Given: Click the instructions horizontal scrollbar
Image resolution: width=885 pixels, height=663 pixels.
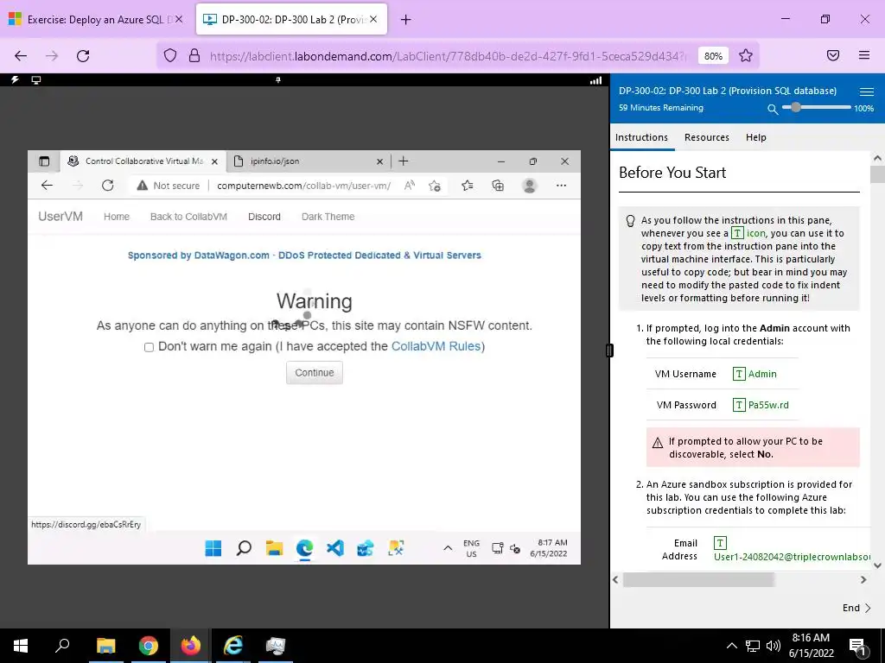Looking at the screenshot, I should coord(698,579).
